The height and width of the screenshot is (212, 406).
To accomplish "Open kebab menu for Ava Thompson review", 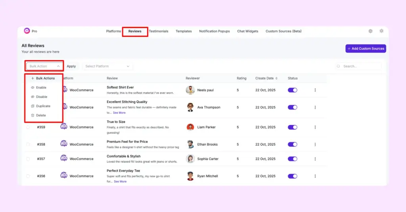I will (x=315, y=108).
